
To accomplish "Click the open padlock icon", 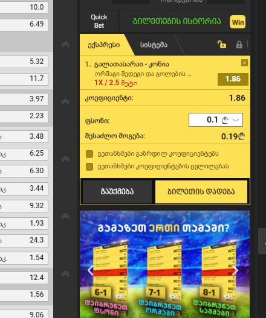I will (222, 45).
